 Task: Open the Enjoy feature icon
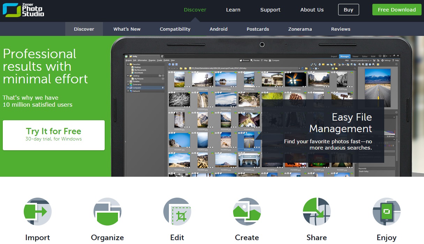click(x=387, y=212)
